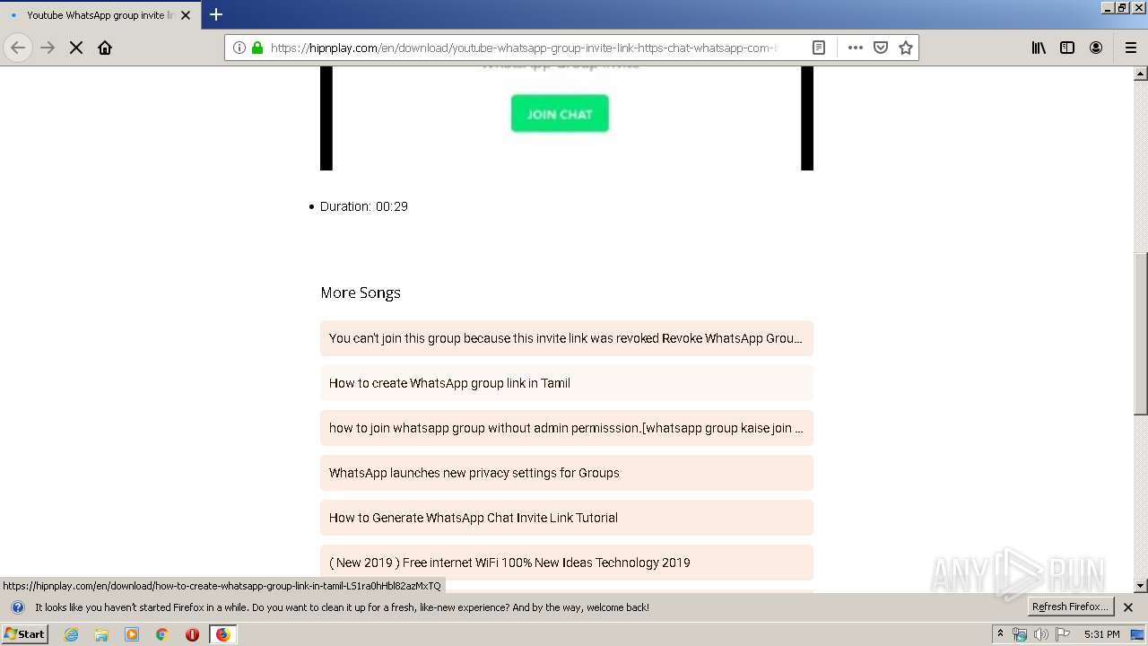The image size is (1148, 646).
Task: Minimize the Firefox window
Action: pyautogui.click(x=1107, y=7)
